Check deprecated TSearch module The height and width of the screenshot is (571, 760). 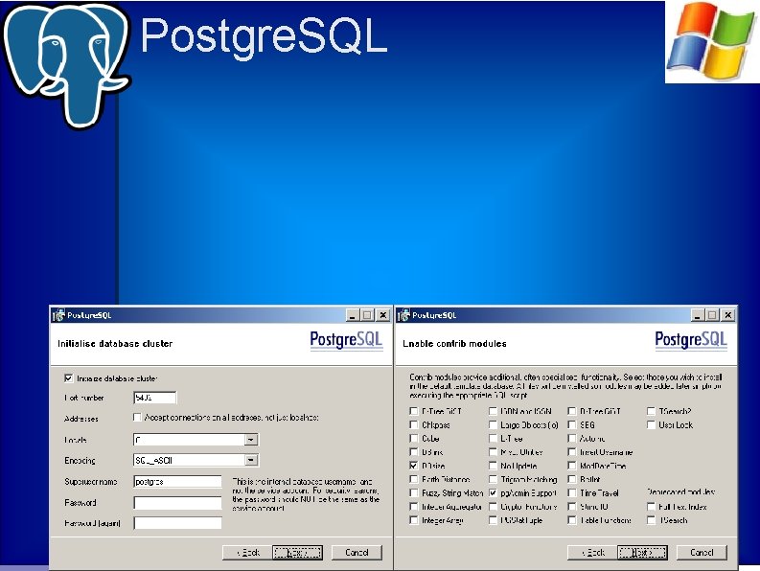click(x=651, y=520)
